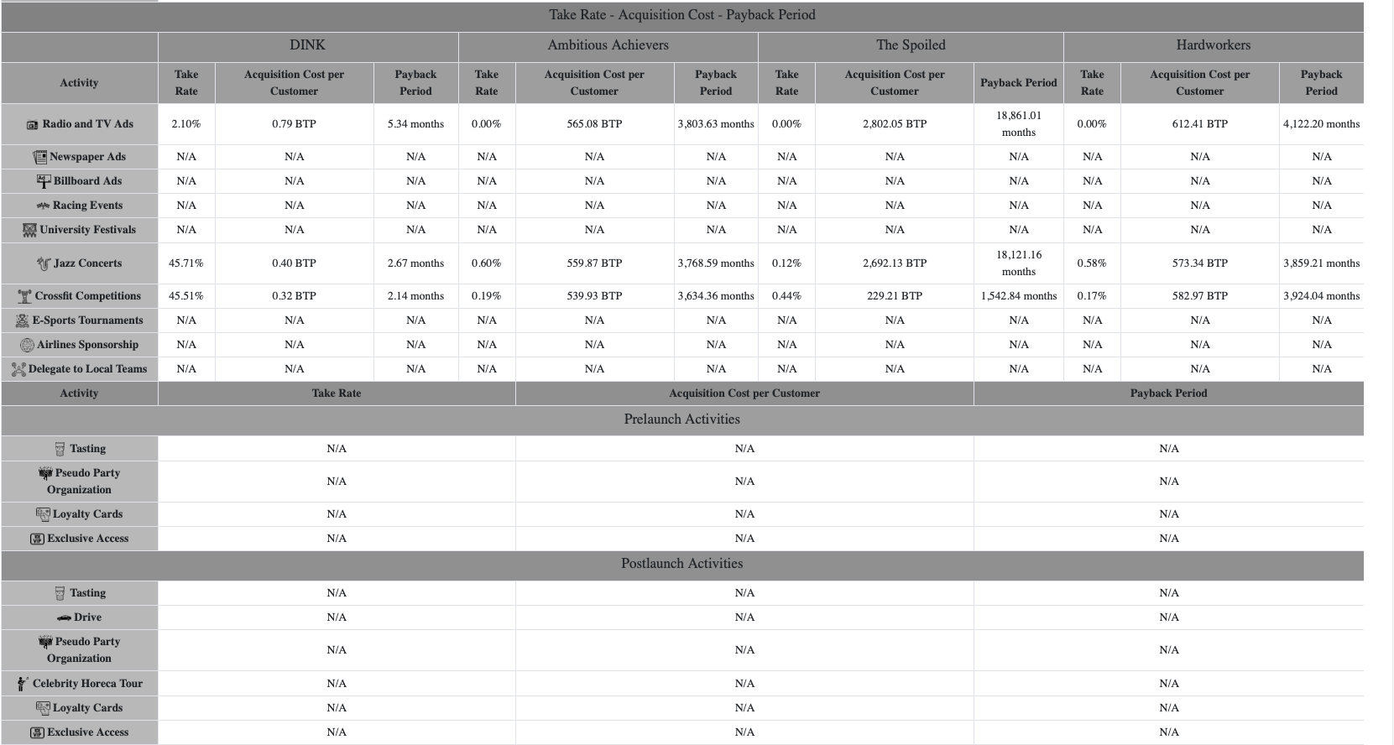Click the E-Sports Tournaments icon
The image size is (1394, 745).
[23, 320]
